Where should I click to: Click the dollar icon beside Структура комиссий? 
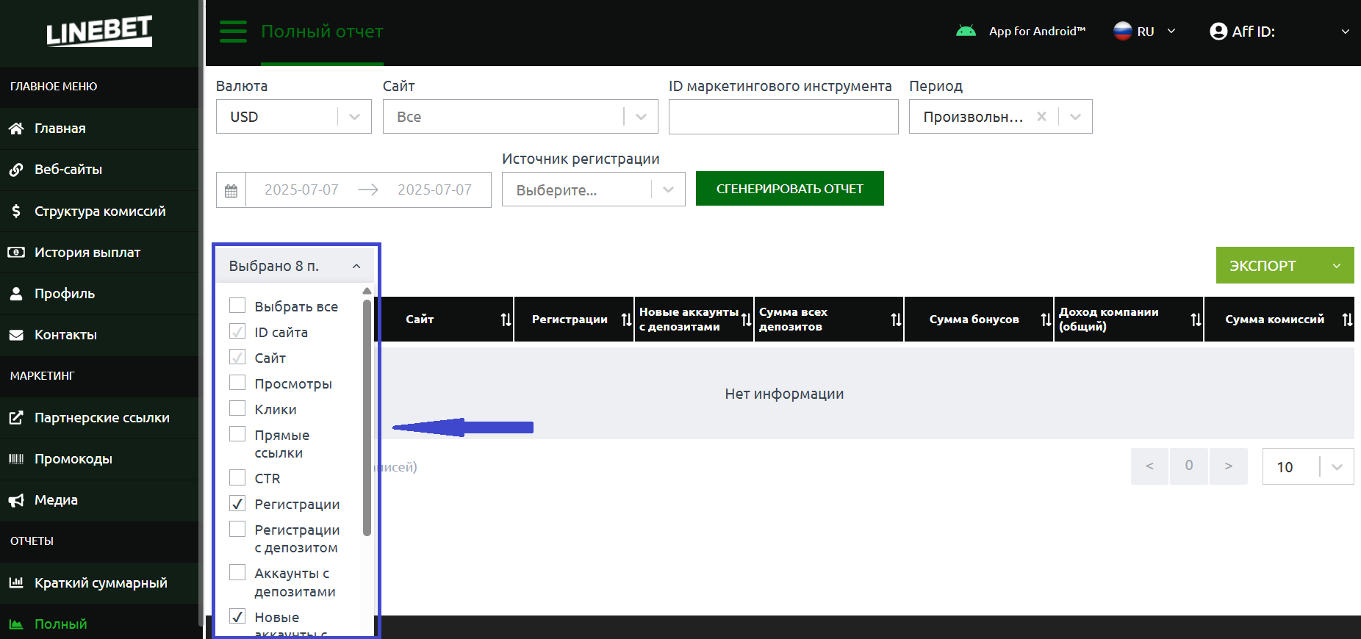[16, 211]
